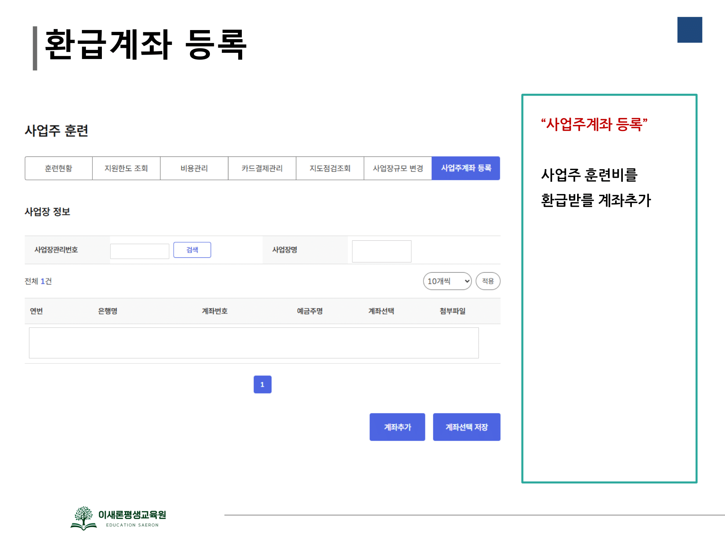This screenshot has width=725, height=543.
Task: Click the 이새론평생교육원 tree logo
Action: tap(84, 518)
